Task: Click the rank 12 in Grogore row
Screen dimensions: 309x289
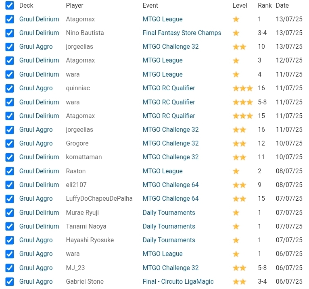Action: [x=261, y=143]
